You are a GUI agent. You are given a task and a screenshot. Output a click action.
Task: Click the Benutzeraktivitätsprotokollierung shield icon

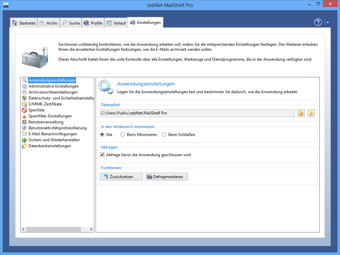pos(24,128)
